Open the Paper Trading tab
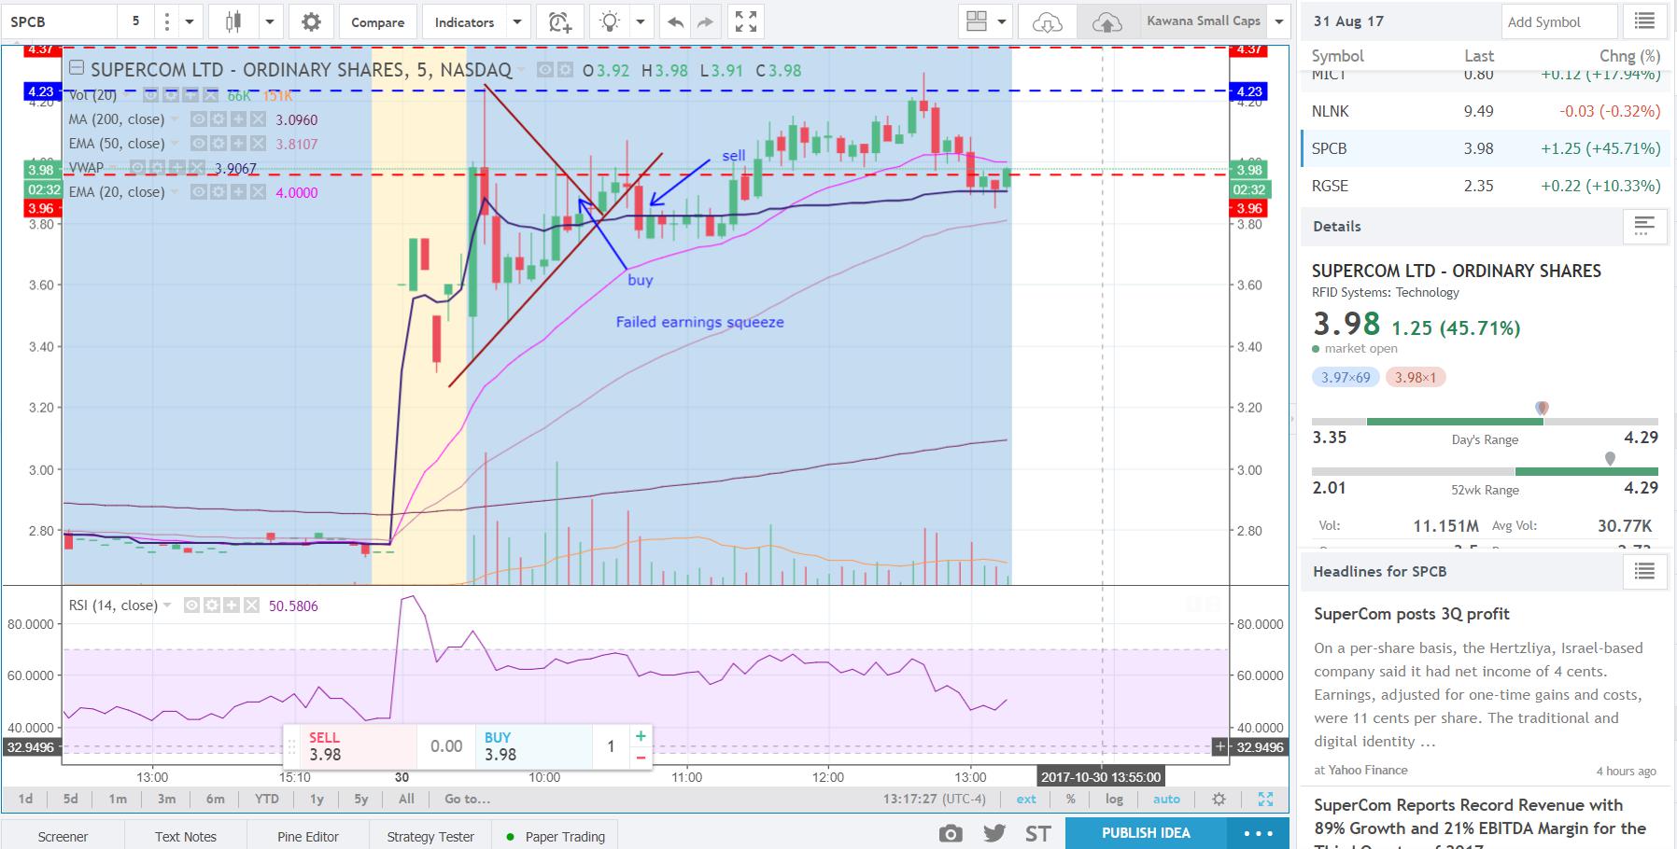Image resolution: width=1677 pixels, height=849 pixels. [556, 836]
